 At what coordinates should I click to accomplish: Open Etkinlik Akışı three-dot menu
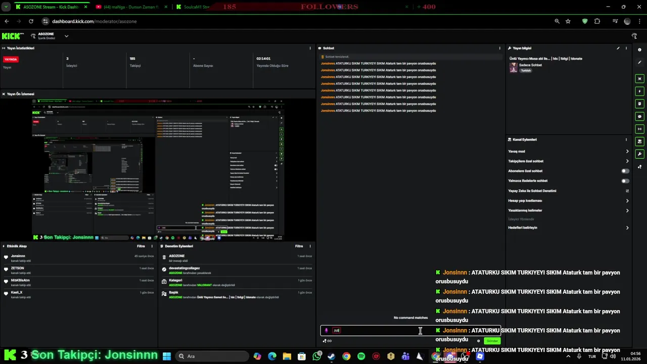[x=152, y=246]
